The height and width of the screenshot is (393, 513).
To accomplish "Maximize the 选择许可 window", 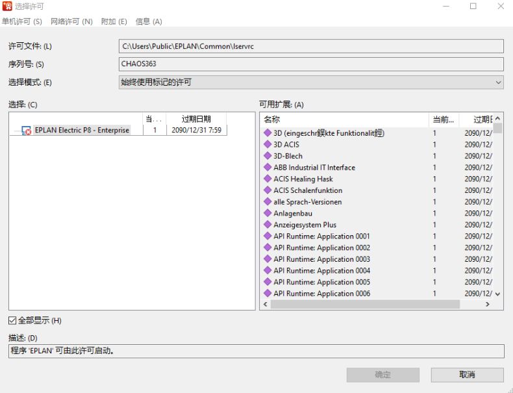I will coord(473,6).
